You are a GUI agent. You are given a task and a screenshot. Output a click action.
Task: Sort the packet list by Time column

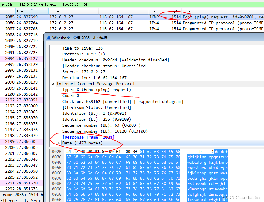pyautogui.click(x=32, y=12)
